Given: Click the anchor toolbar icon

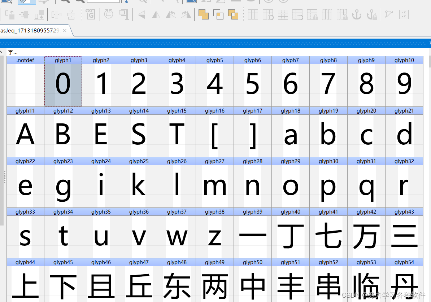Looking at the screenshot, I should tap(357, 14).
